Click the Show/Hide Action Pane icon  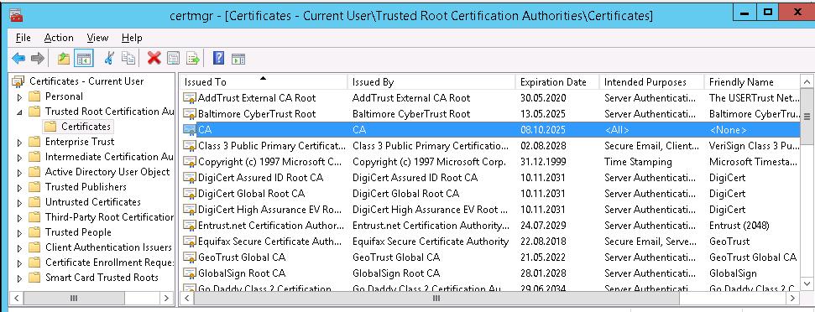[x=238, y=59]
